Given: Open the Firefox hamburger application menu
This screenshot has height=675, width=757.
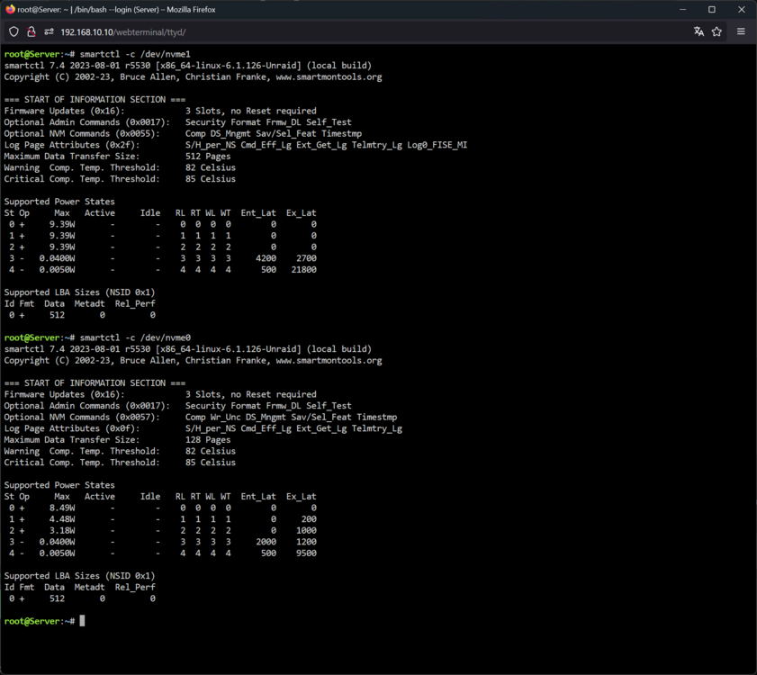Looking at the screenshot, I should tap(741, 31).
